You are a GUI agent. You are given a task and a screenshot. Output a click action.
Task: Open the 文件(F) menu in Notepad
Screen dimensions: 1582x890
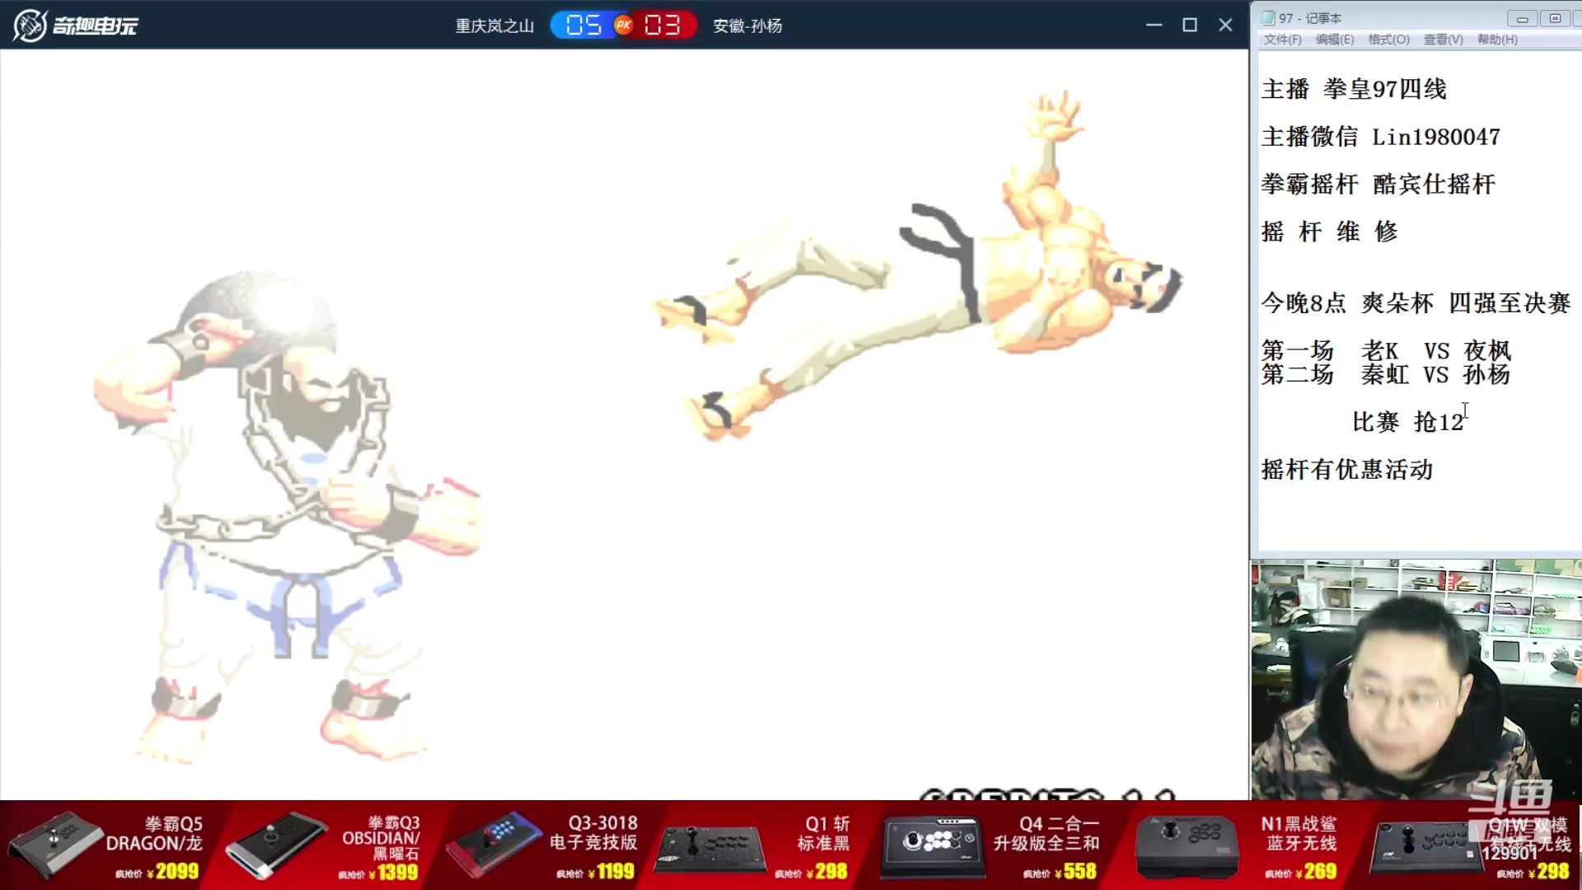tap(1283, 40)
